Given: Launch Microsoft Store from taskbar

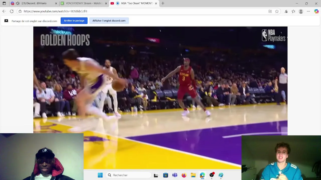Looking at the screenshot, I should [166, 175].
